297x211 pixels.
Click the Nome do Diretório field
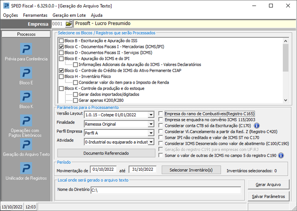click(x=166, y=190)
